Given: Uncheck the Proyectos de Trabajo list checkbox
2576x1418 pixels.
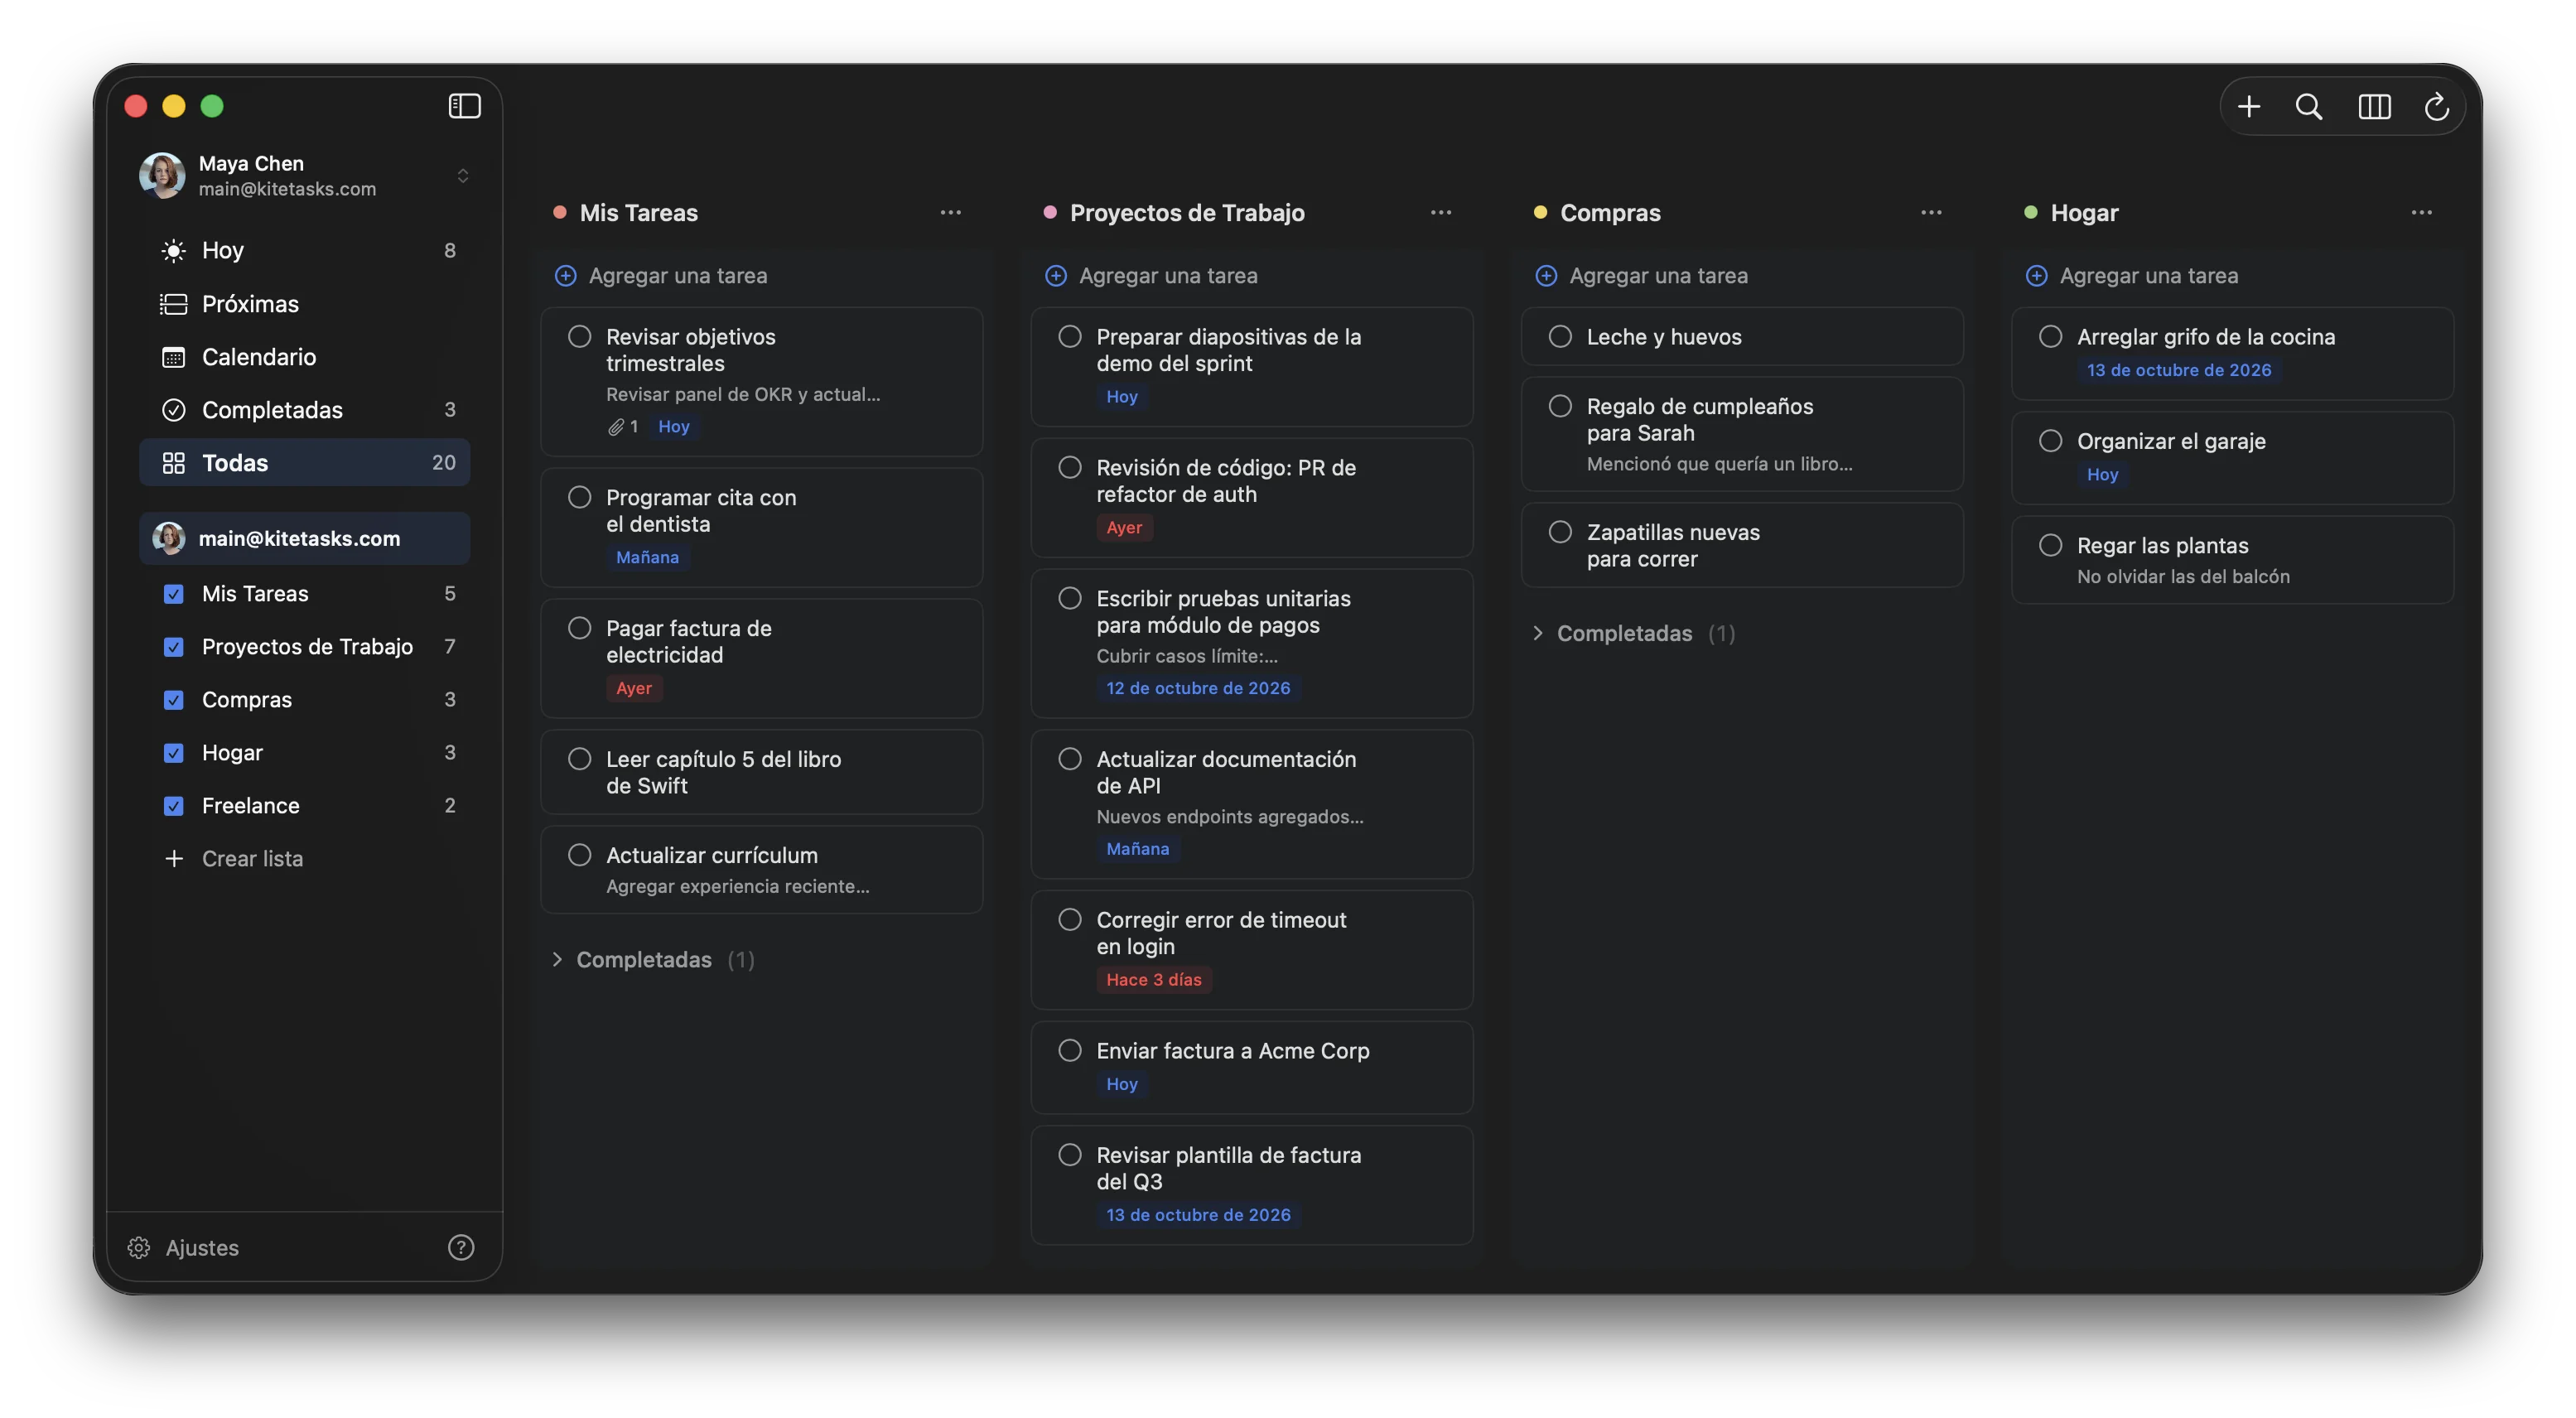Looking at the screenshot, I should point(174,647).
